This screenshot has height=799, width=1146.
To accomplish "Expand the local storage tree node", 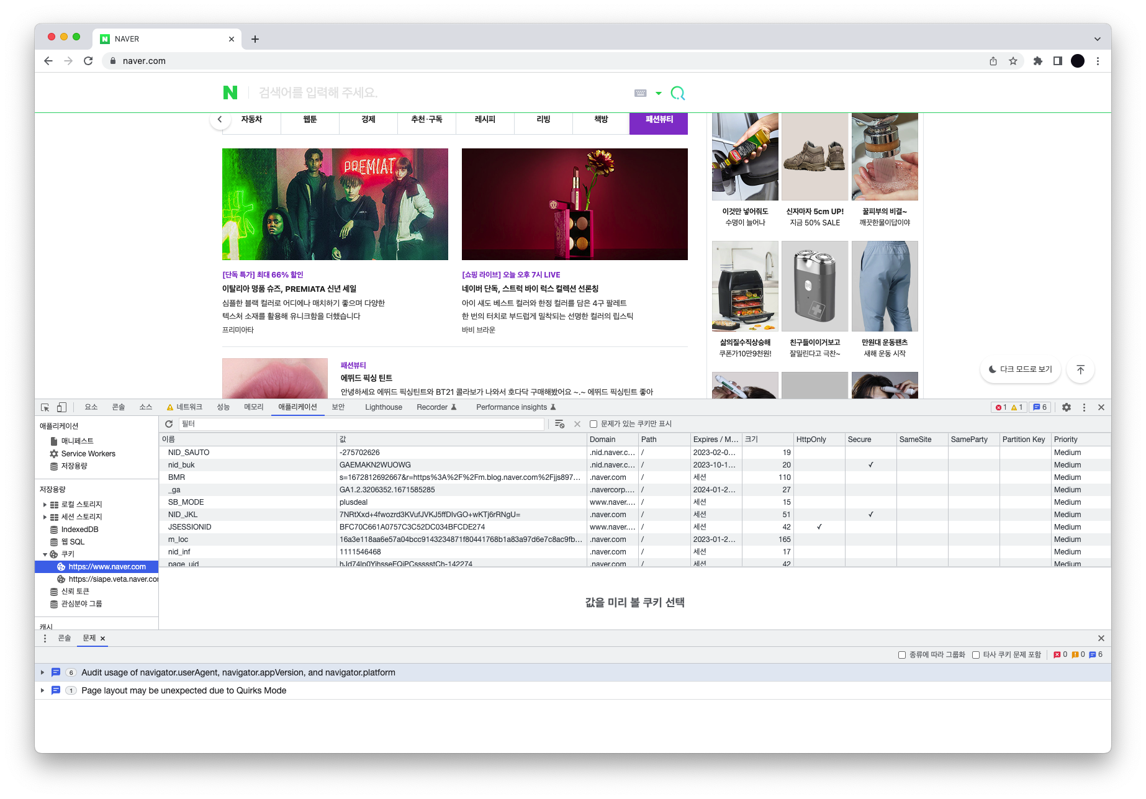I will (x=45, y=505).
